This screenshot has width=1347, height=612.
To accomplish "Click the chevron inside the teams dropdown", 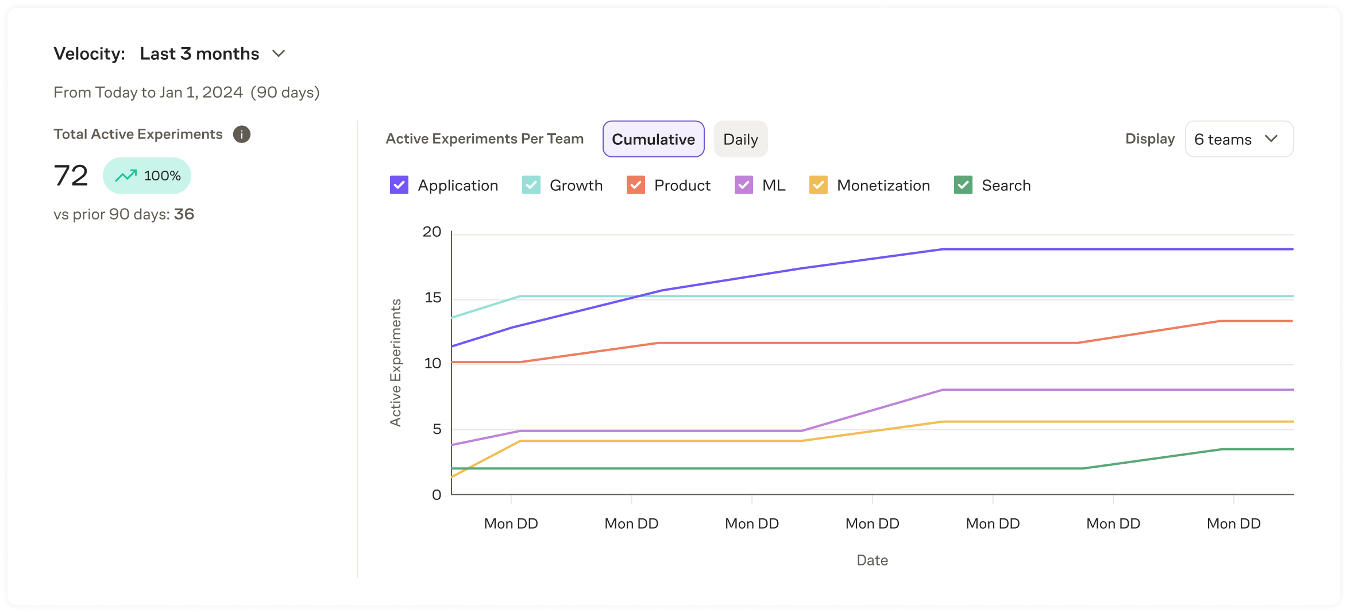I will click(x=1271, y=139).
